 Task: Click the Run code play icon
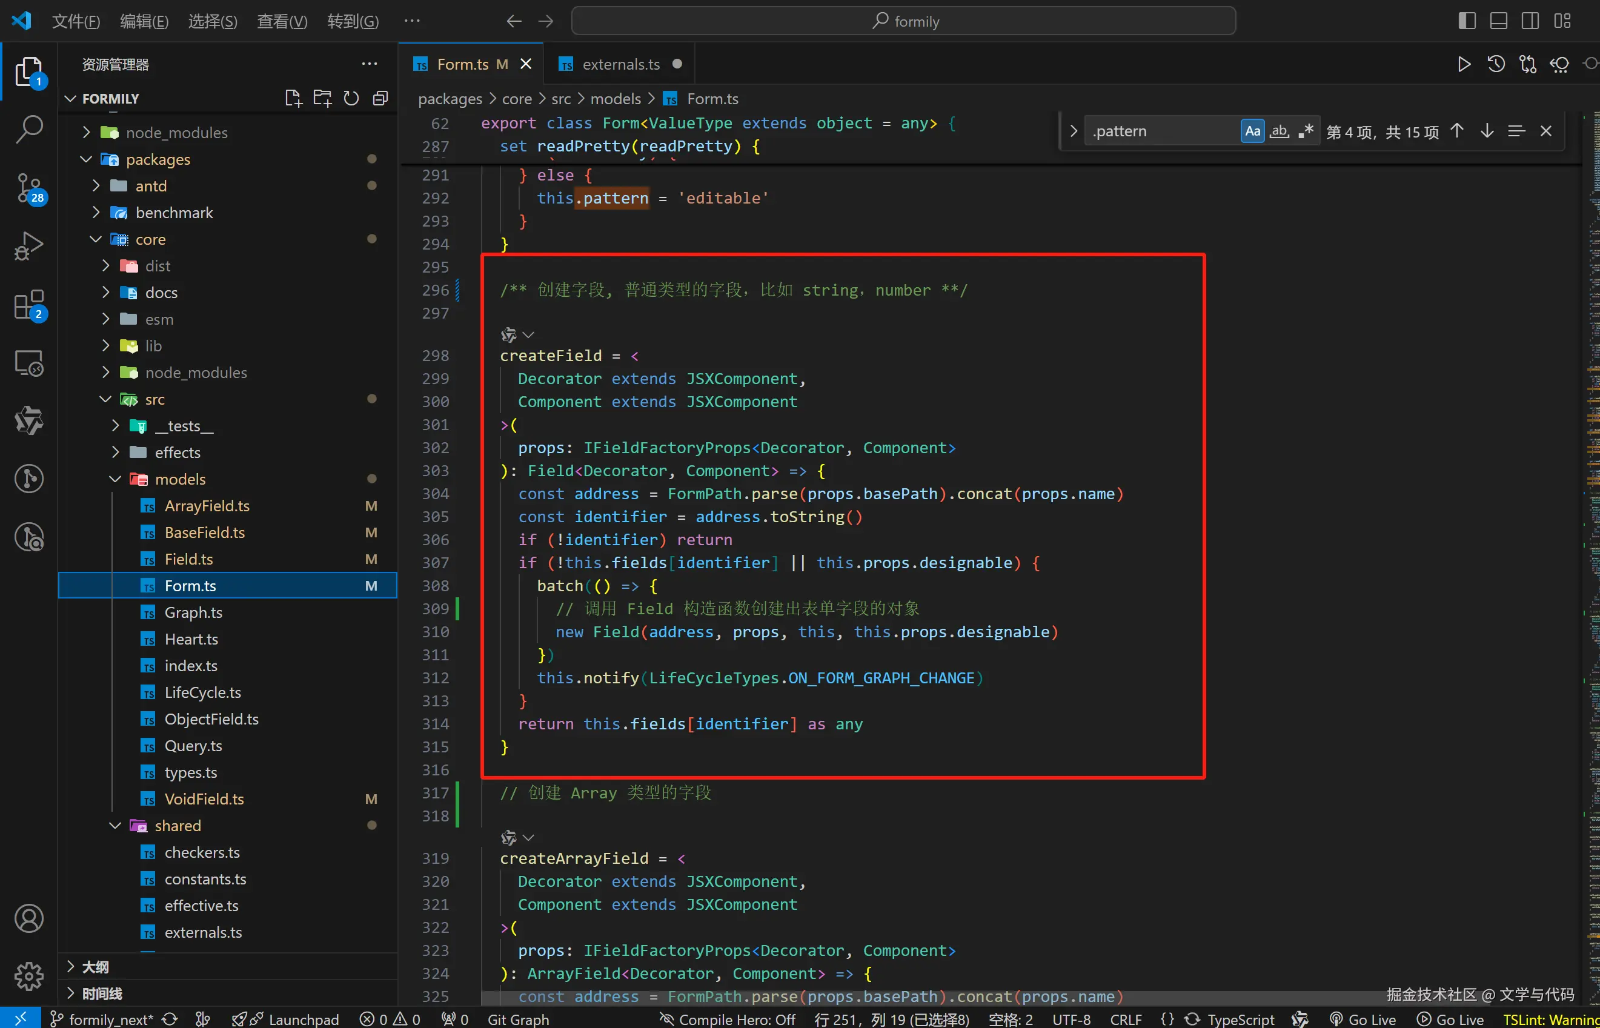tap(1464, 64)
